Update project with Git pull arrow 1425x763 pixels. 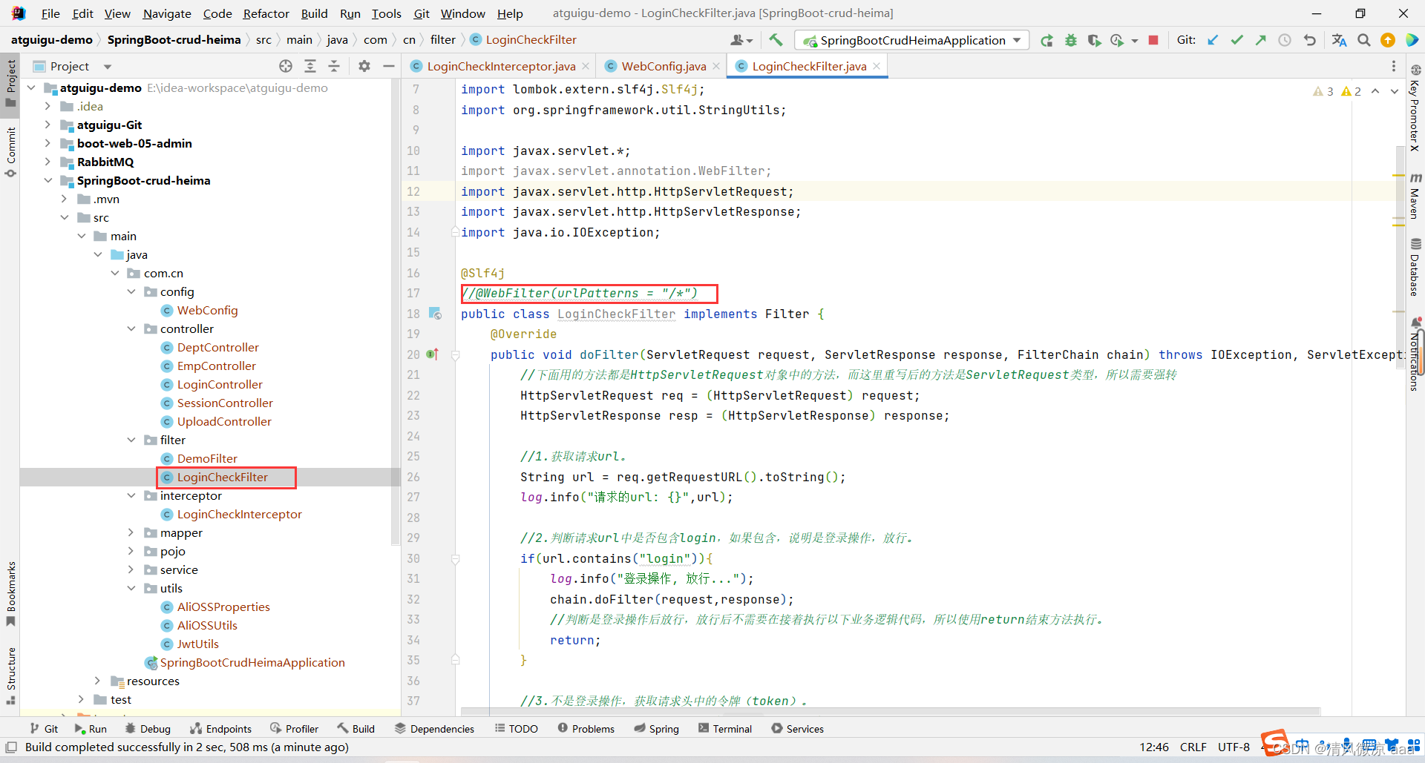tap(1213, 40)
